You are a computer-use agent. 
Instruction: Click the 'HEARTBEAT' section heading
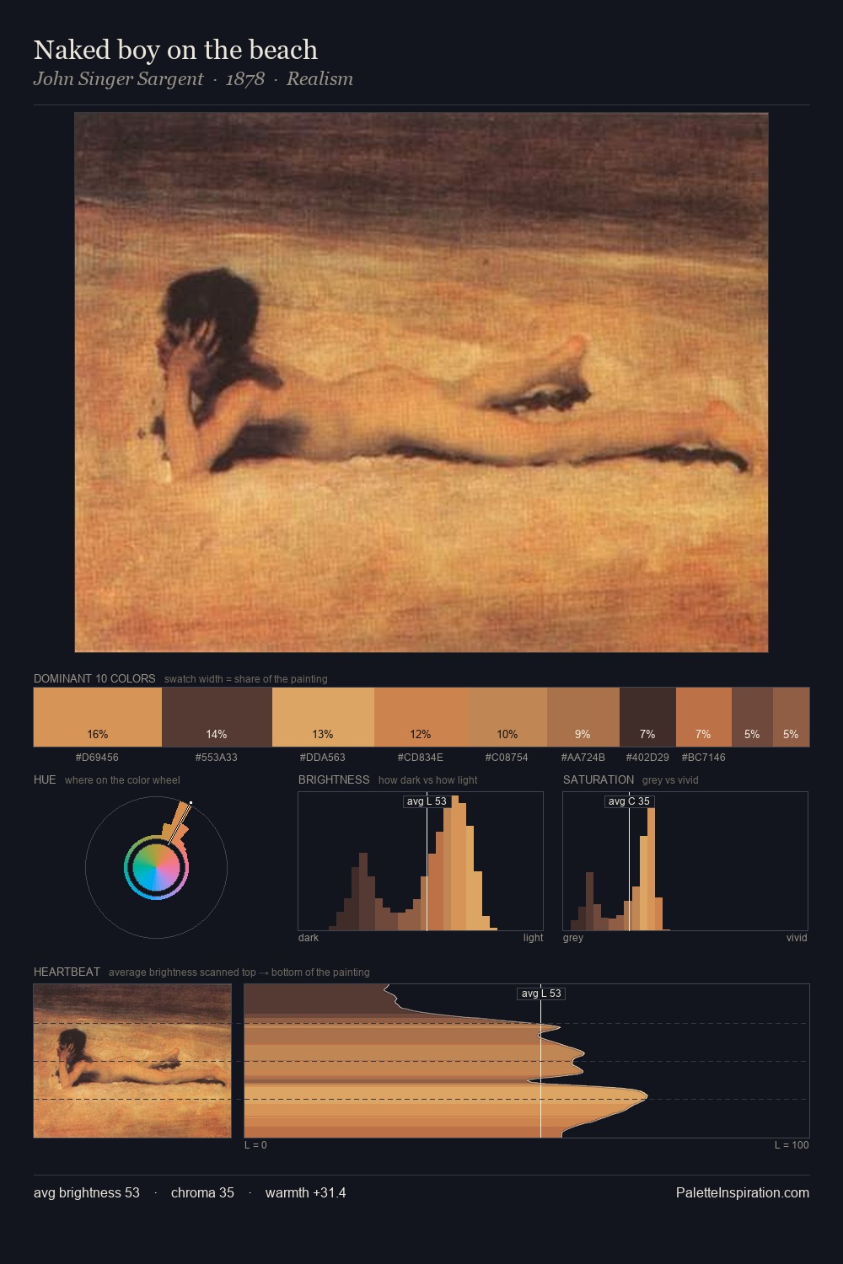click(x=67, y=972)
